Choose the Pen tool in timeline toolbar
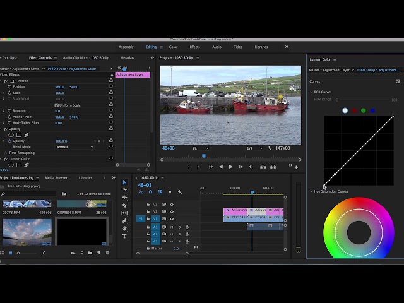Viewport: 404px width, 303px height. coord(124,221)
